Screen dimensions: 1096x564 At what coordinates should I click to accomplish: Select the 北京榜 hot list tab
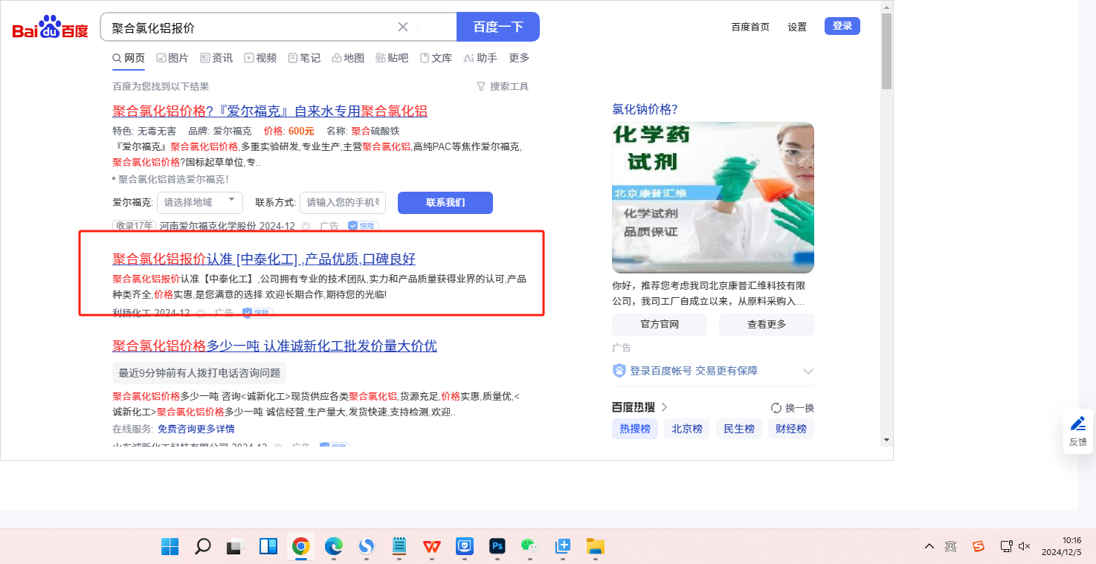click(x=687, y=429)
